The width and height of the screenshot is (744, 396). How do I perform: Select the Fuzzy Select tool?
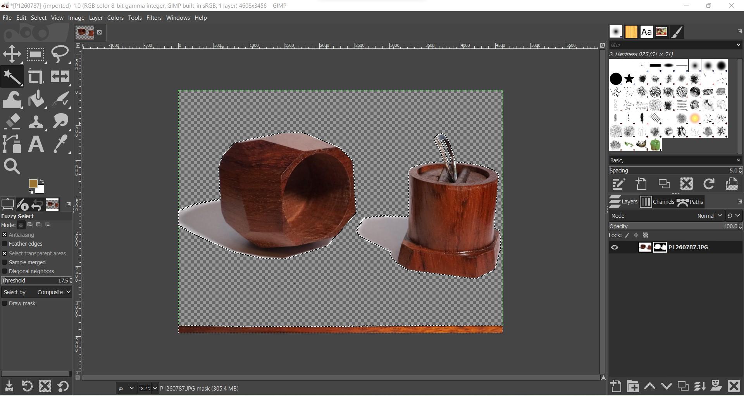click(x=12, y=76)
